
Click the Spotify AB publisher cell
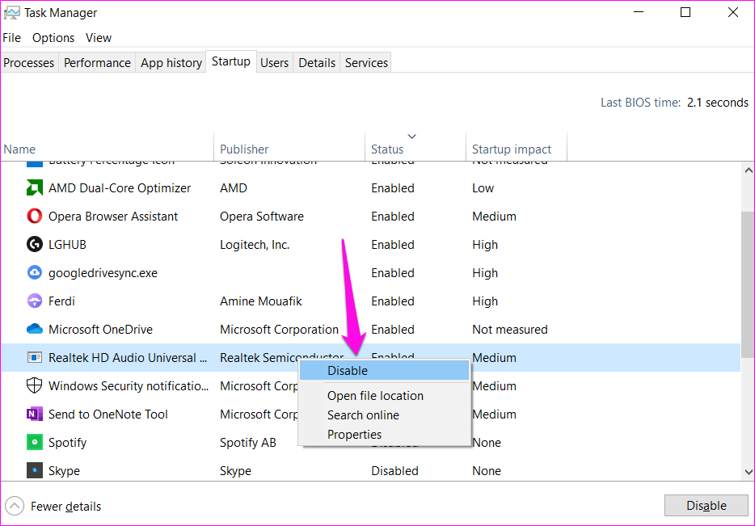tap(248, 442)
